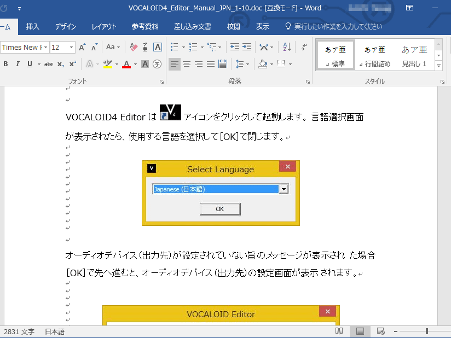This screenshot has width=451, height=338.
Task: Increase paragraph indent
Action: tap(247, 47)
